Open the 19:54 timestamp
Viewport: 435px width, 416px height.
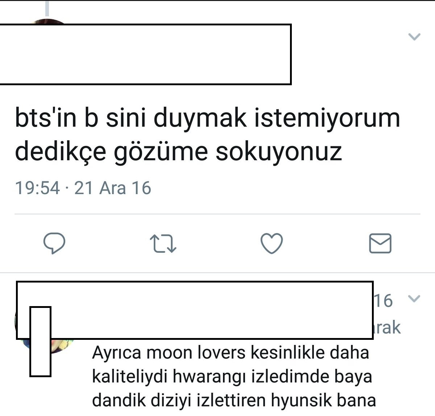pyautogui.click(x=37, y=188)
